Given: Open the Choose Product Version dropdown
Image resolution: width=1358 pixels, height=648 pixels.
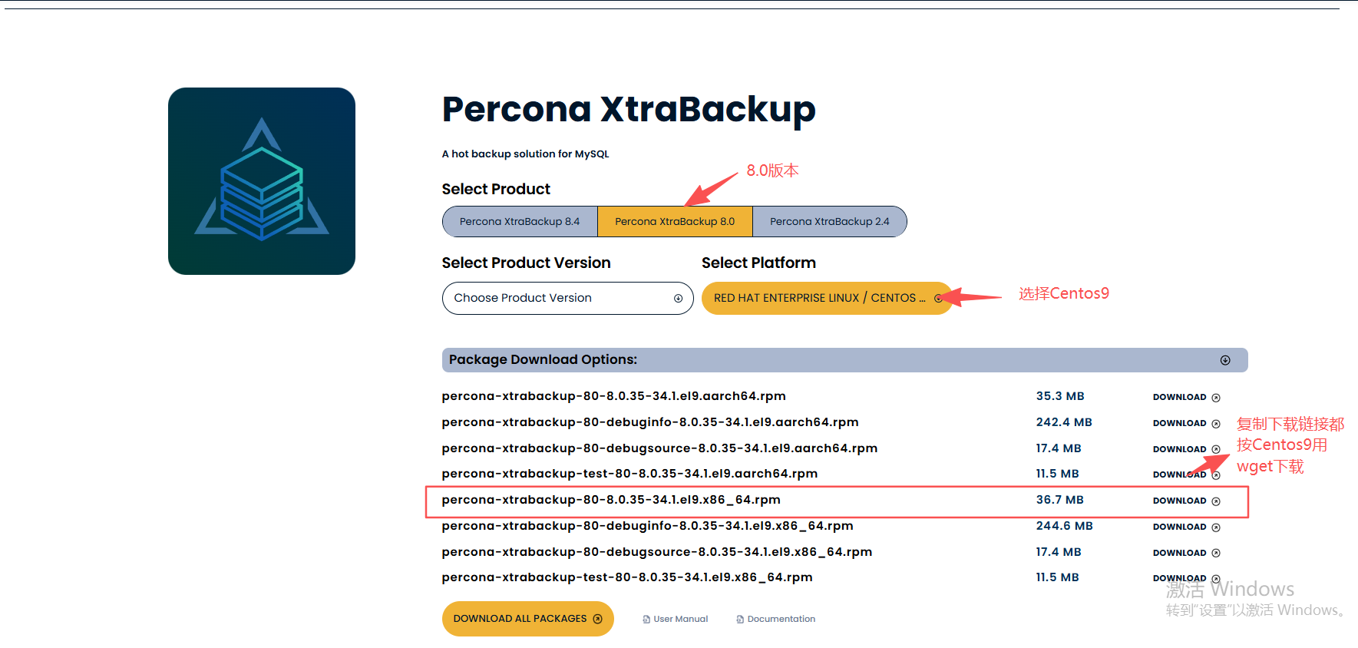Looking at the screenshot, I should coord(567,298).
